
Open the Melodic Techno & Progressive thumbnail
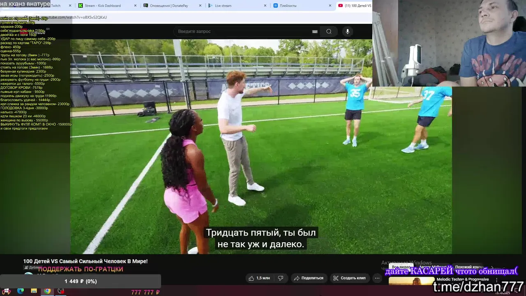411,281
